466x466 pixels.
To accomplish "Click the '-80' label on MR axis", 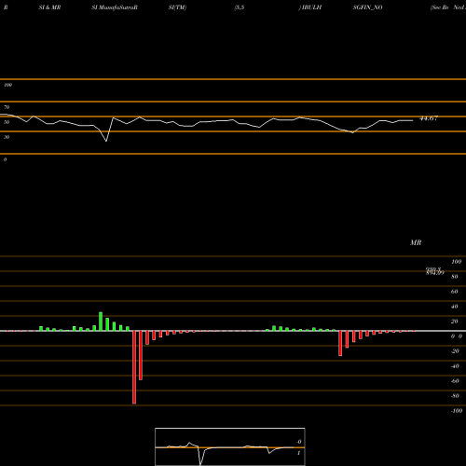I will click(x=455, y=396).
